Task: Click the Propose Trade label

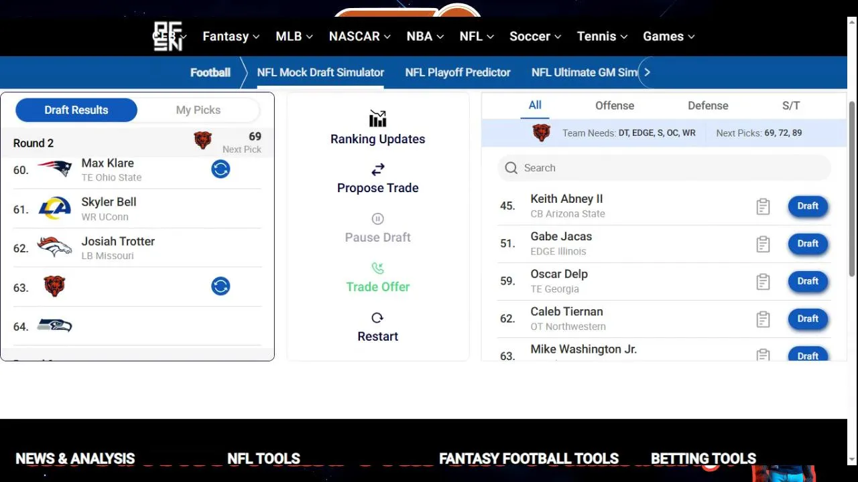Action: point(378,188)
